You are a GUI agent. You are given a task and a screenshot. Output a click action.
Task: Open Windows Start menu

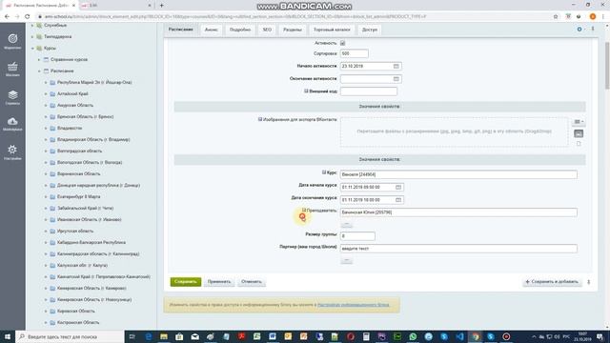(8, 336)
